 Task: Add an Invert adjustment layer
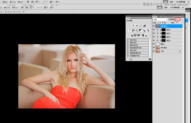click(131, 35)
